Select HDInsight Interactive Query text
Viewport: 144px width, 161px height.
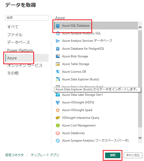(81, 118)
